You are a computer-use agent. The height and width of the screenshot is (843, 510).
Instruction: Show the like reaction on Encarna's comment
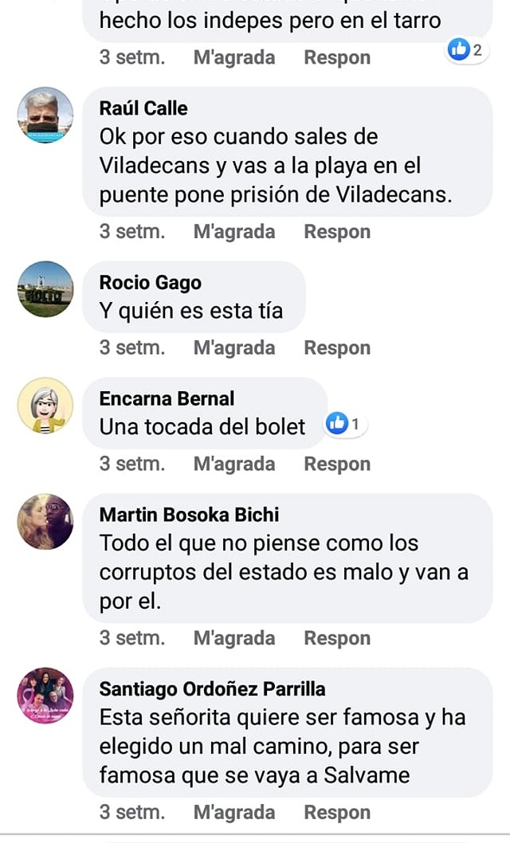coord(344,424)
